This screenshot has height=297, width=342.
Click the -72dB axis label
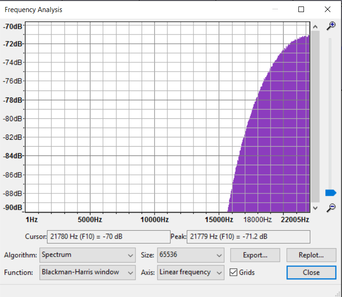13,44
